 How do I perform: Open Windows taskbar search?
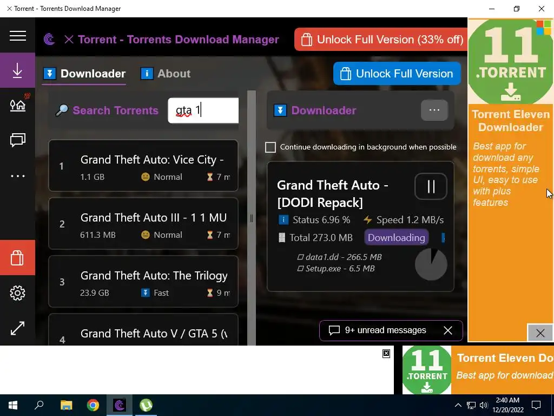(x=39, y=405)
